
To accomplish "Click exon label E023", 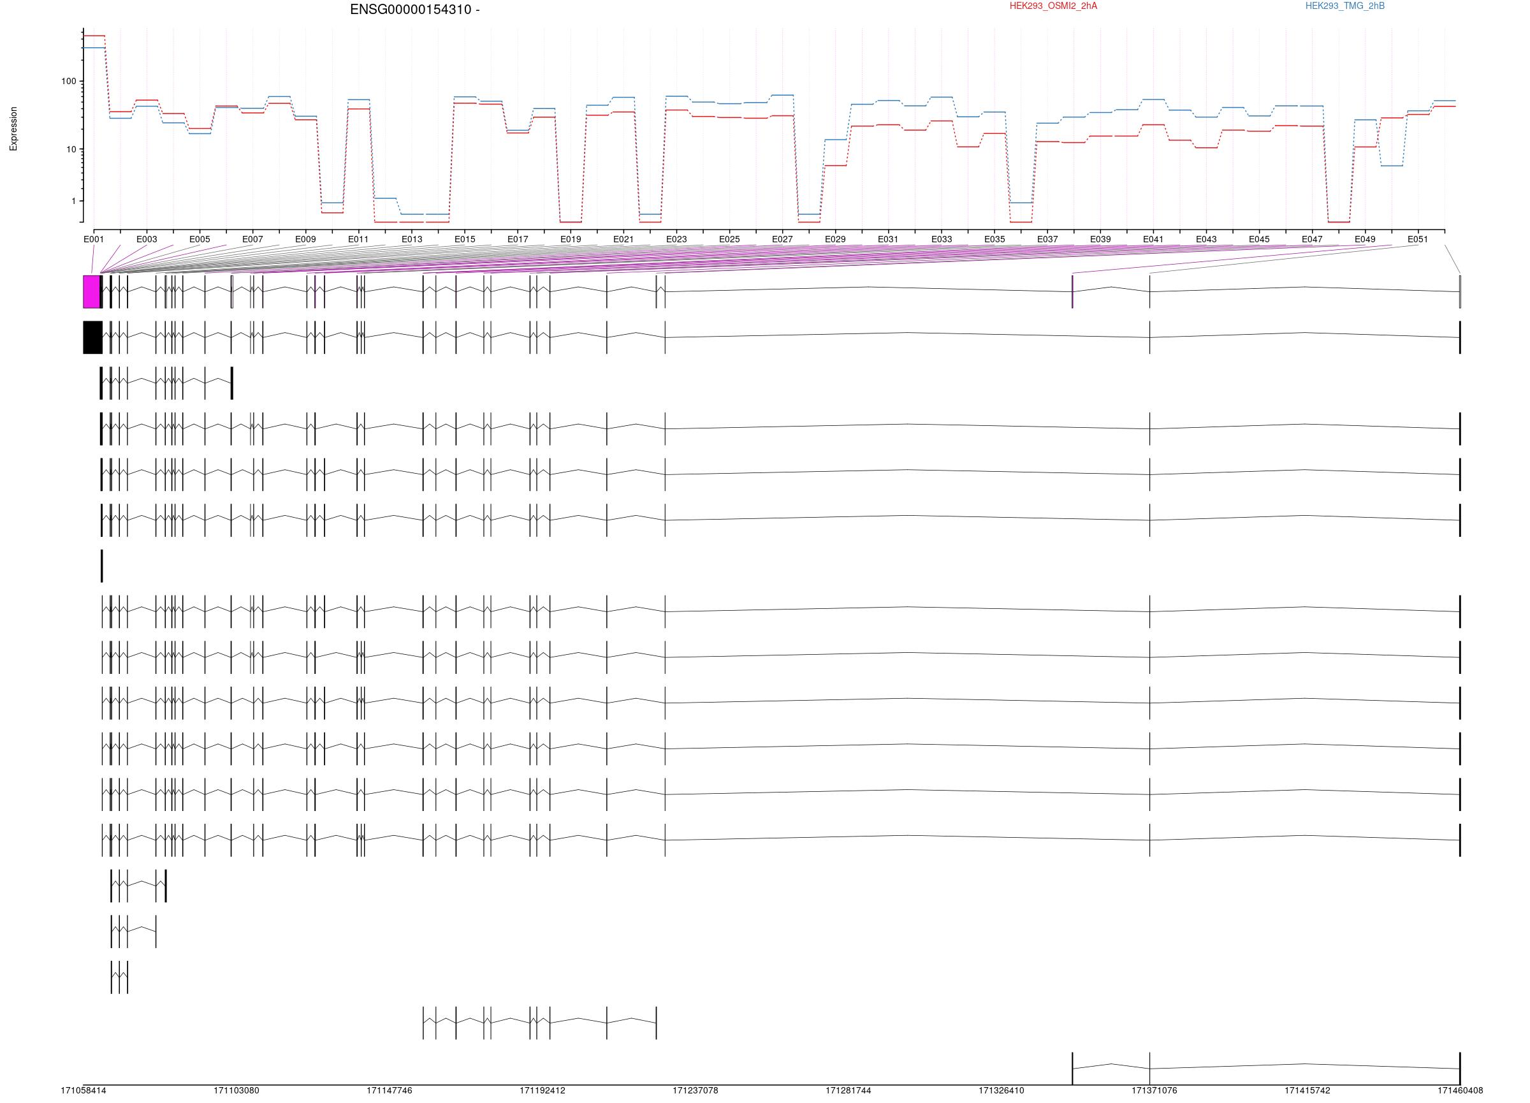I will click(x=676, y=240).
